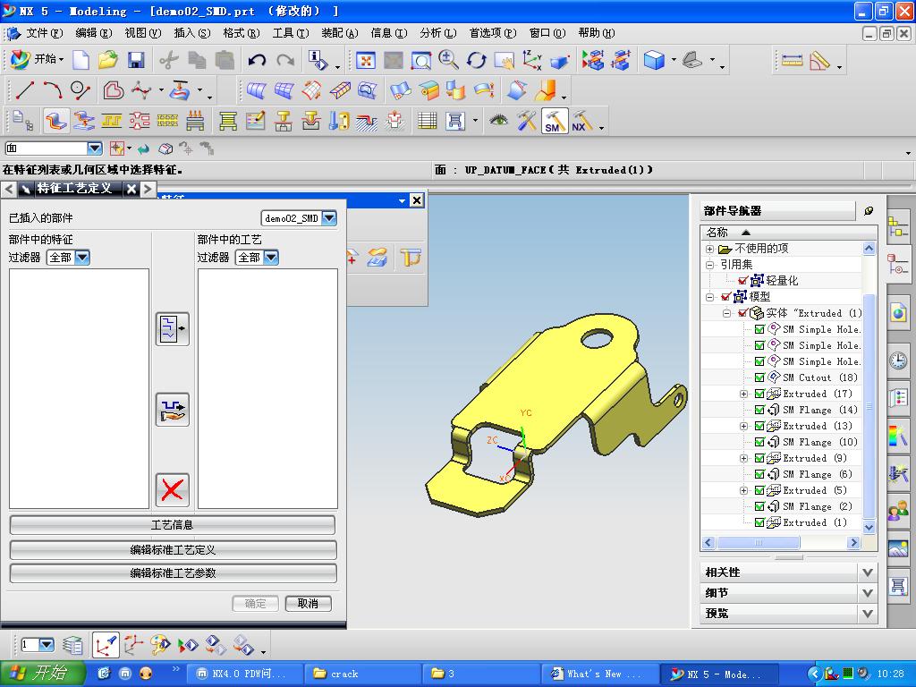Toggle SM Flange (10) checkbox

[759, 442]
